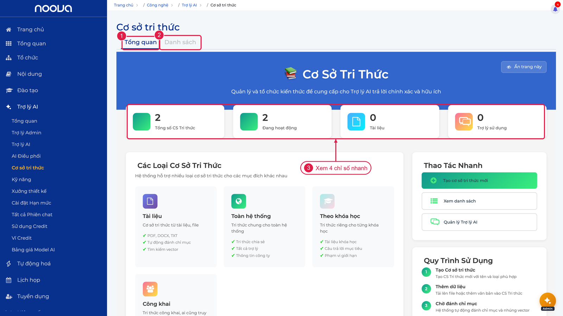Switch to the Danh sách tab
Screen dimensions: 563x316
[180, 42]
